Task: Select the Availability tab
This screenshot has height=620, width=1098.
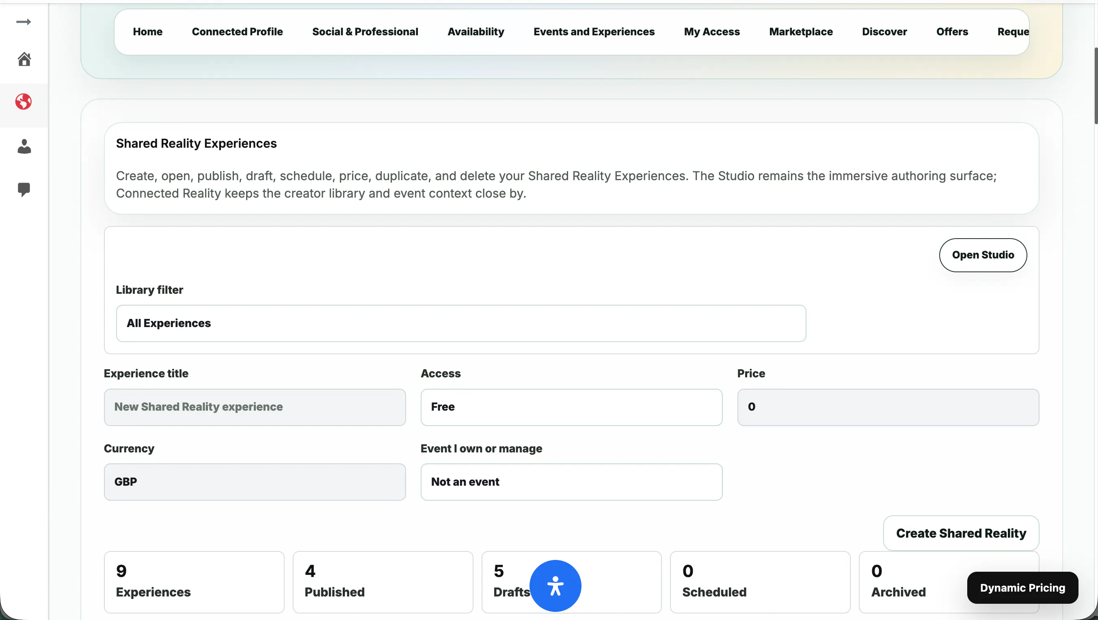Action: point(476,32)
